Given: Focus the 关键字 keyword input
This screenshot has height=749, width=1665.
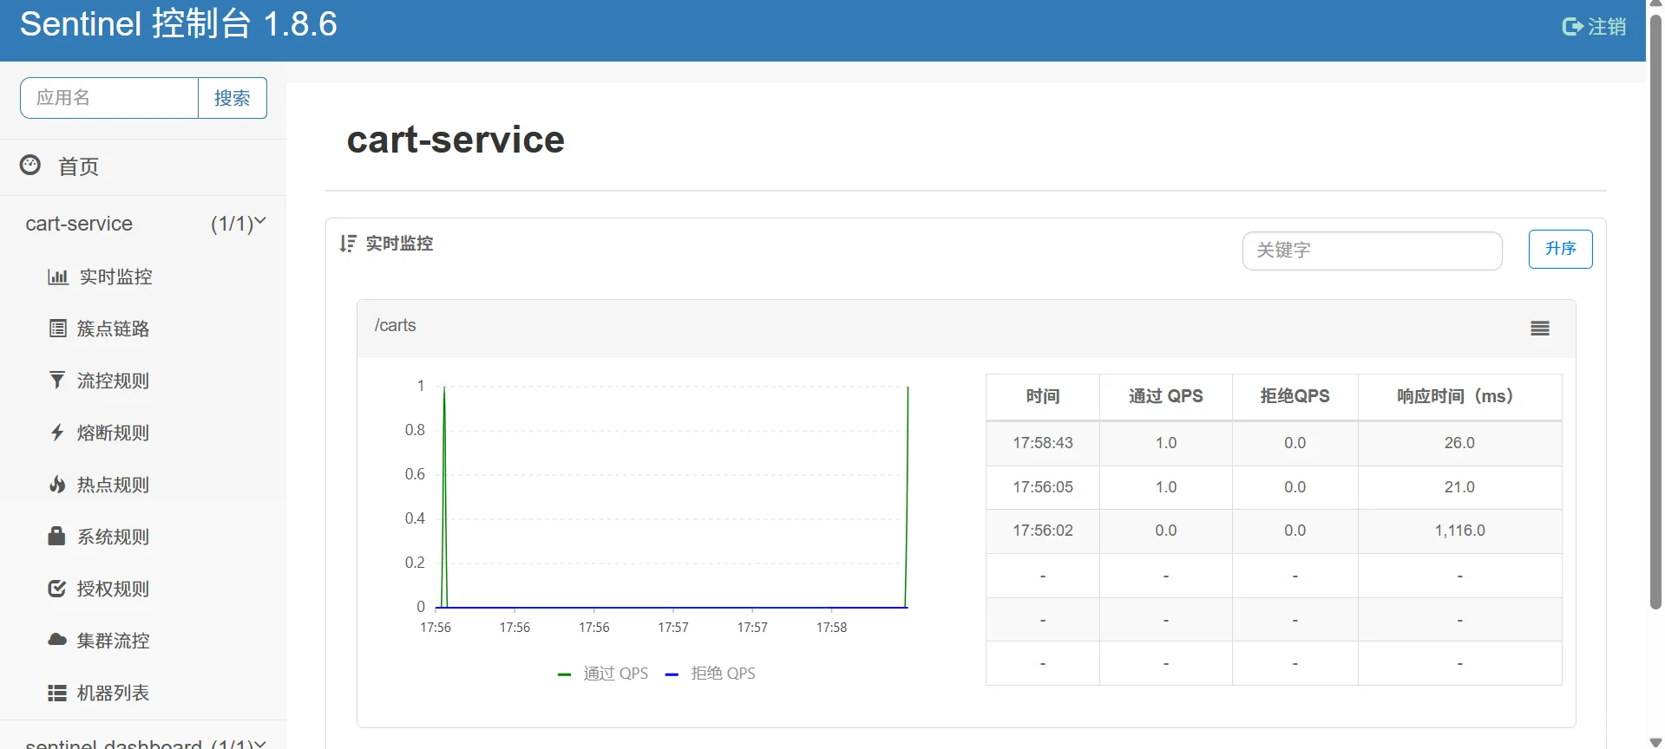Looking at the screenshot, I should click(1372, 251).
